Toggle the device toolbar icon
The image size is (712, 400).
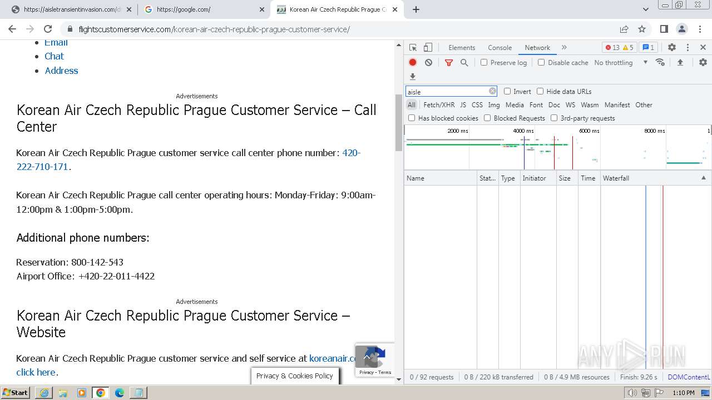click(x=428, y=48)
